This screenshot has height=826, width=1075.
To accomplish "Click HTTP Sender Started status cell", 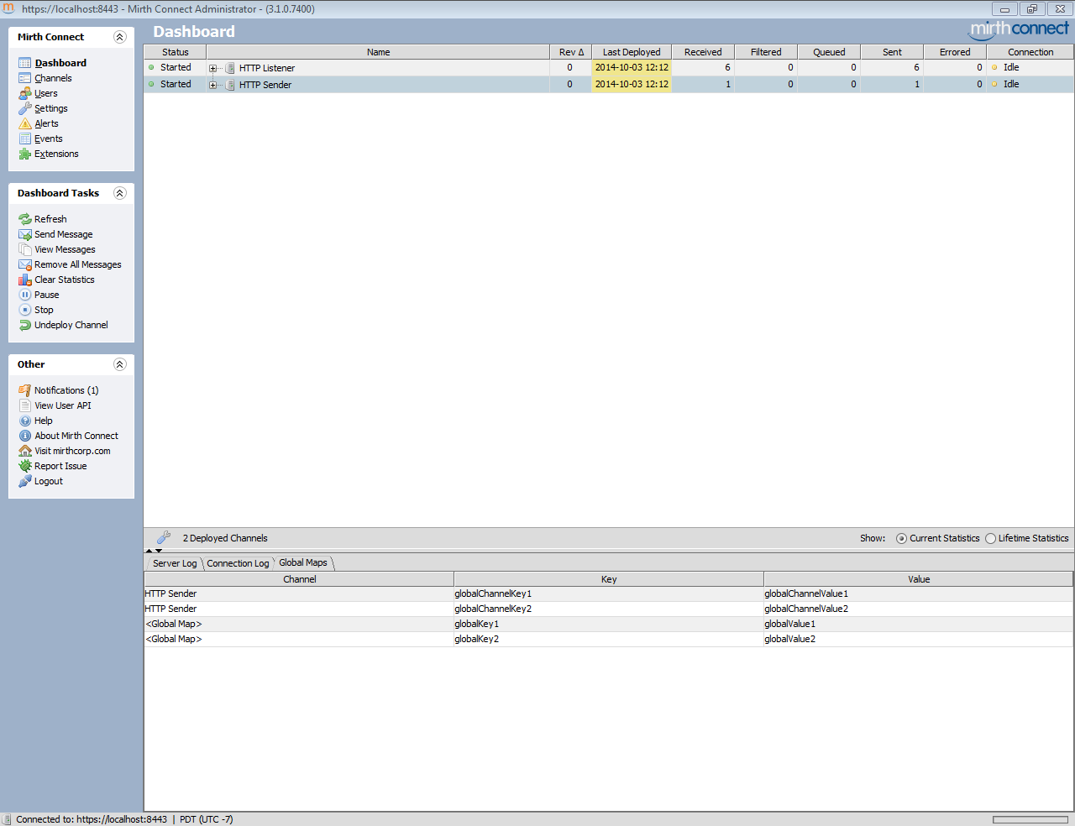I will 176,84.
